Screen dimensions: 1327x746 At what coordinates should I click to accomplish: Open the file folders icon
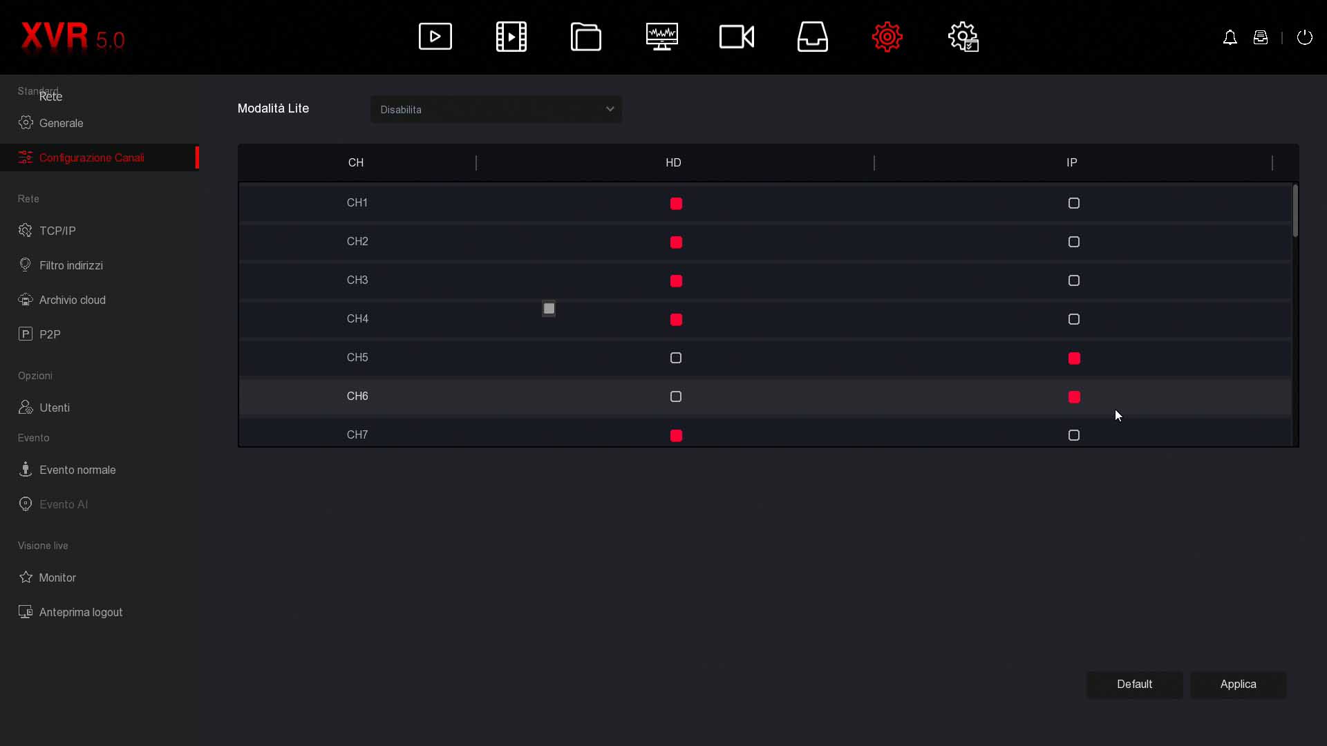coord(586,37)
